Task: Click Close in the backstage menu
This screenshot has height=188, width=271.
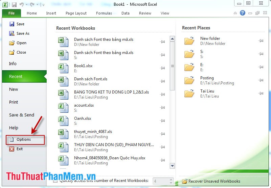Action: tap(18, 52)
